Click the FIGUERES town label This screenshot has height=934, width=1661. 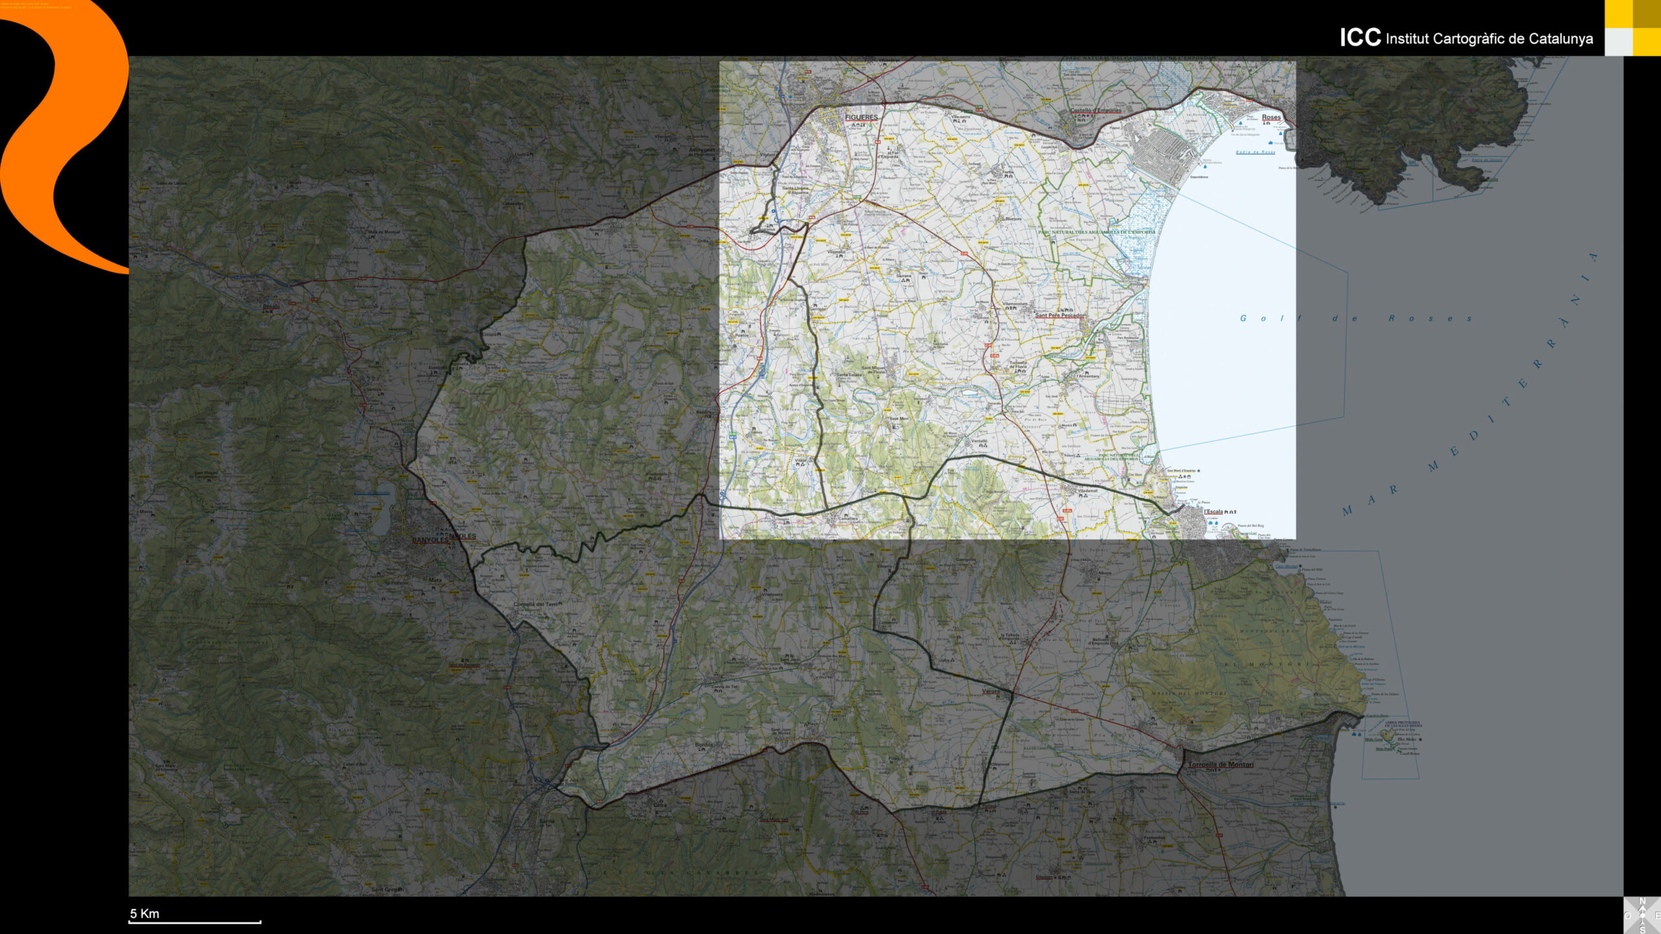861,117
